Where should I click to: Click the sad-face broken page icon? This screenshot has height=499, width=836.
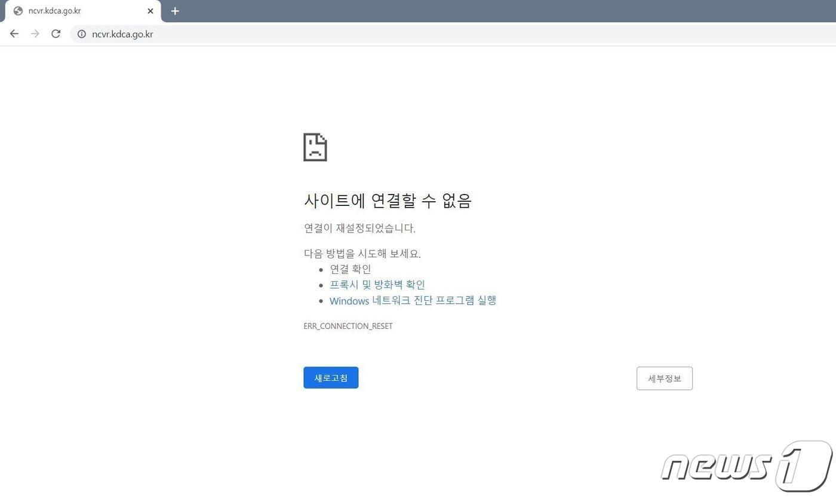[x=315, y=146]
